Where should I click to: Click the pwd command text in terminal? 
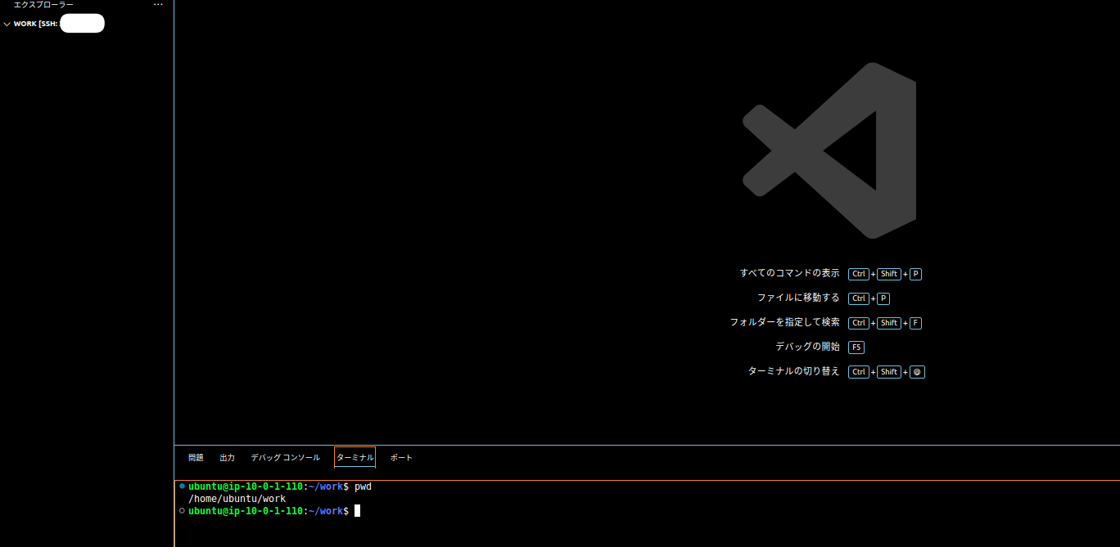pos(363,486)
